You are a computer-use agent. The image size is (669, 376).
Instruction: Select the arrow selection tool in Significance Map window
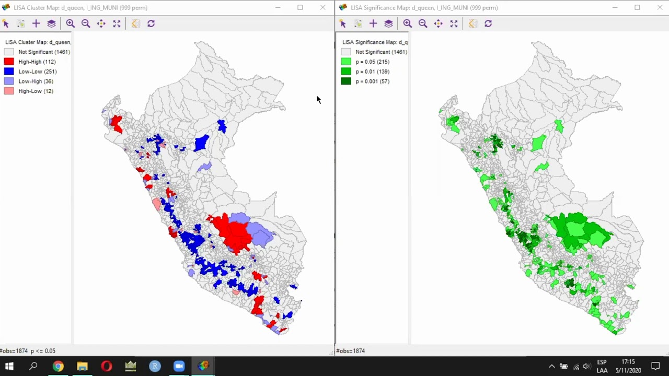(343, 23)
